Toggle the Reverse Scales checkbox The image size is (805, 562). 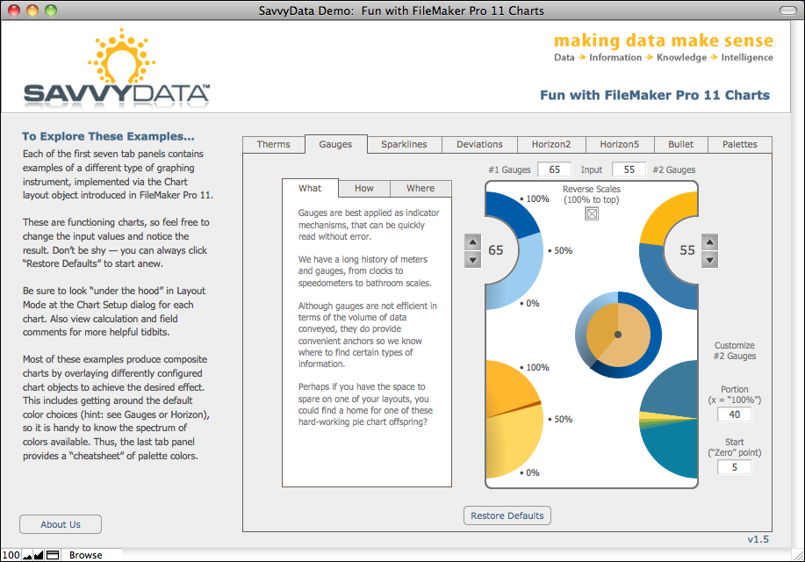(x=592, y=213)
